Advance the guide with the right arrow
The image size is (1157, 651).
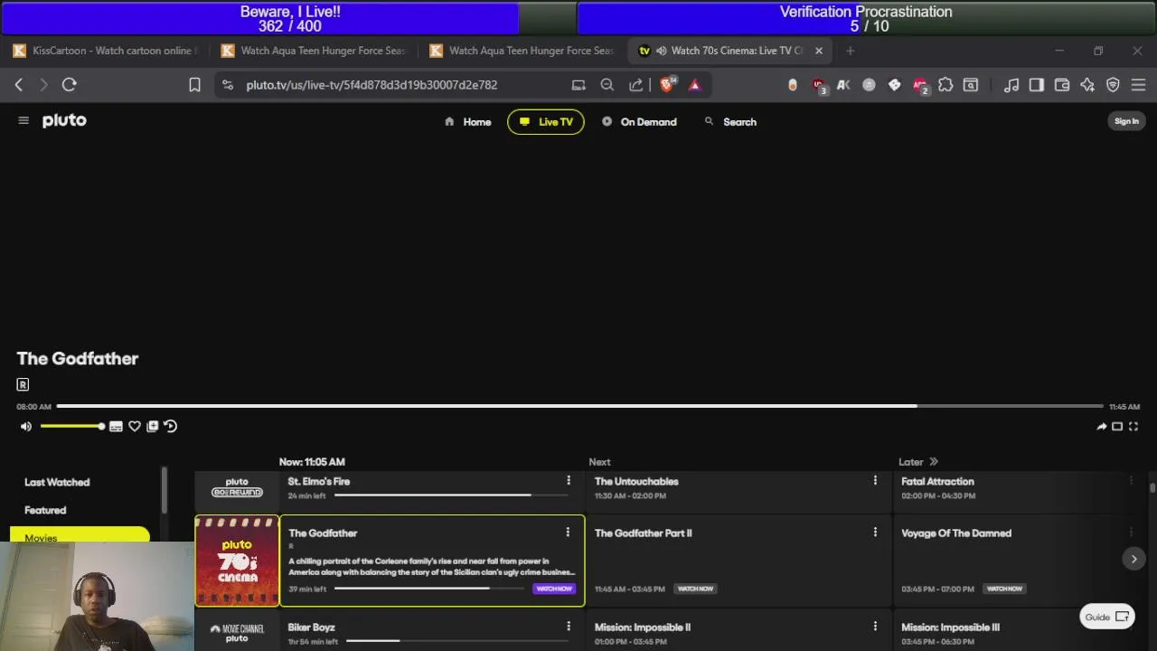(x=1133, y=559)
